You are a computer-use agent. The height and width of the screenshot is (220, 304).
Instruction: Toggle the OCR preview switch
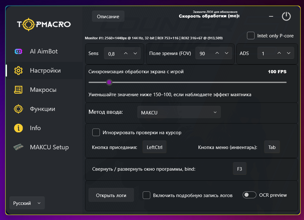point(249,195)
